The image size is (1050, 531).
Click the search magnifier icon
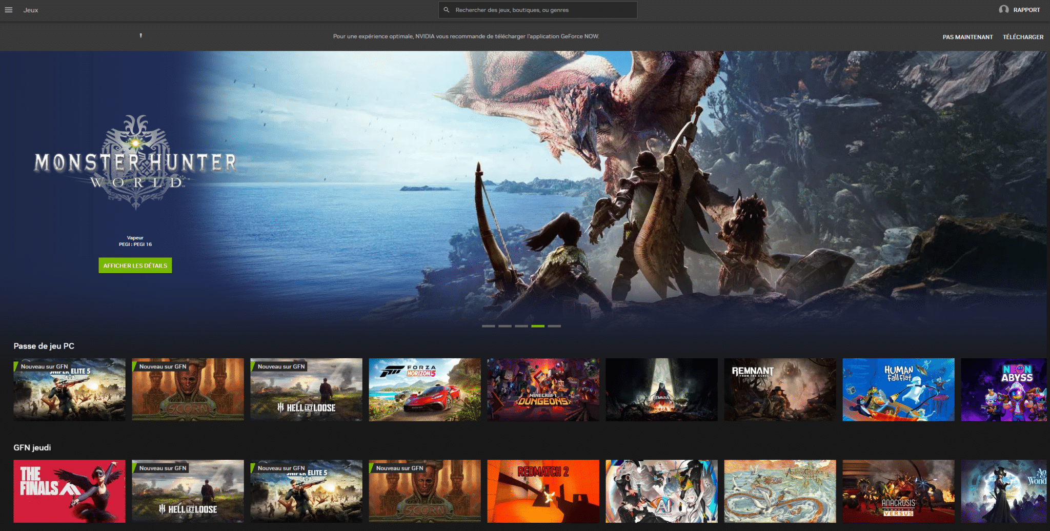447,10
